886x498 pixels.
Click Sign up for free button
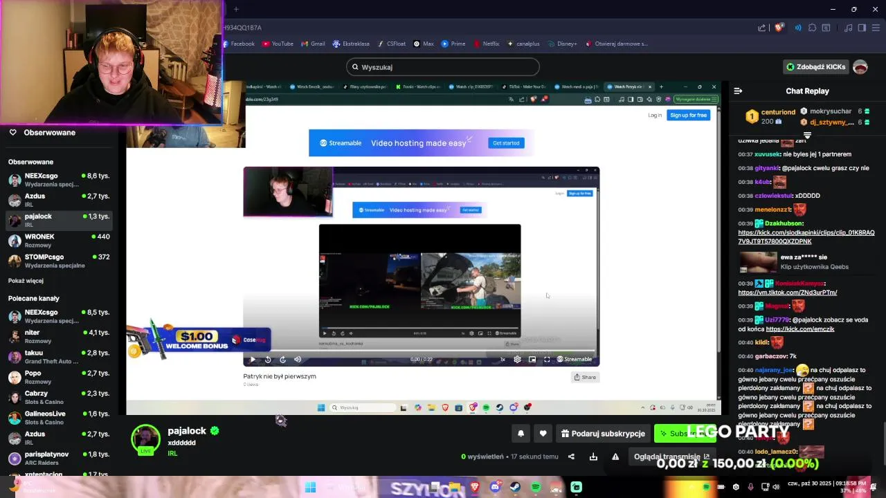(689, 115)
